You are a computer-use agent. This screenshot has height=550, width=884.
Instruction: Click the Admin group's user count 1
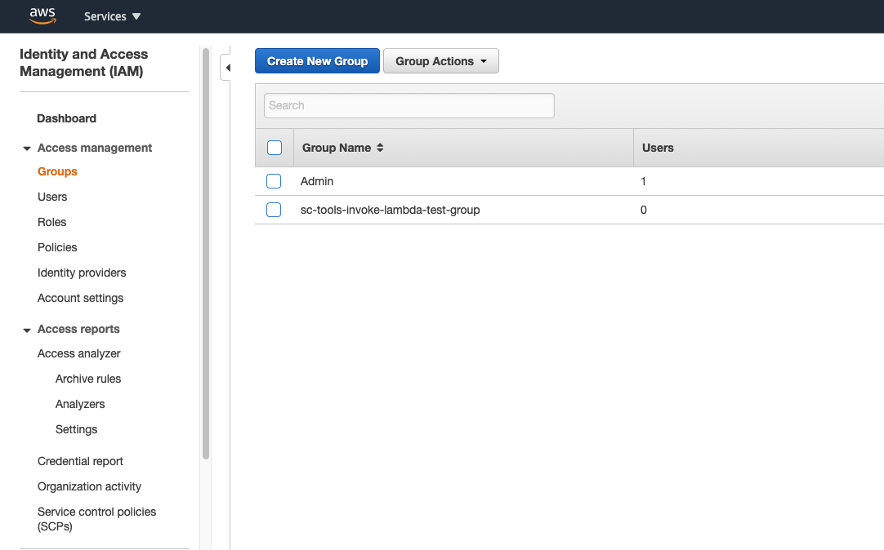tap(643, 181)
